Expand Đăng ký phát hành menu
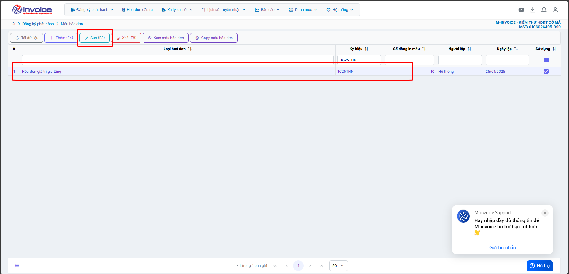The width and height of the screenshot is (569, 274). (x=92, y=10)
